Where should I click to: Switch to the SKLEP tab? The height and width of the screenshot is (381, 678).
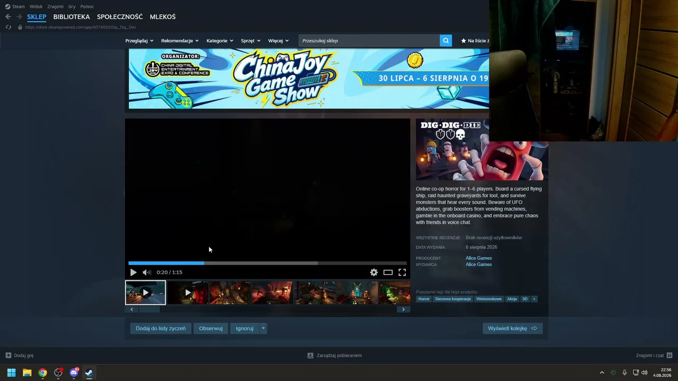point(37,17)
